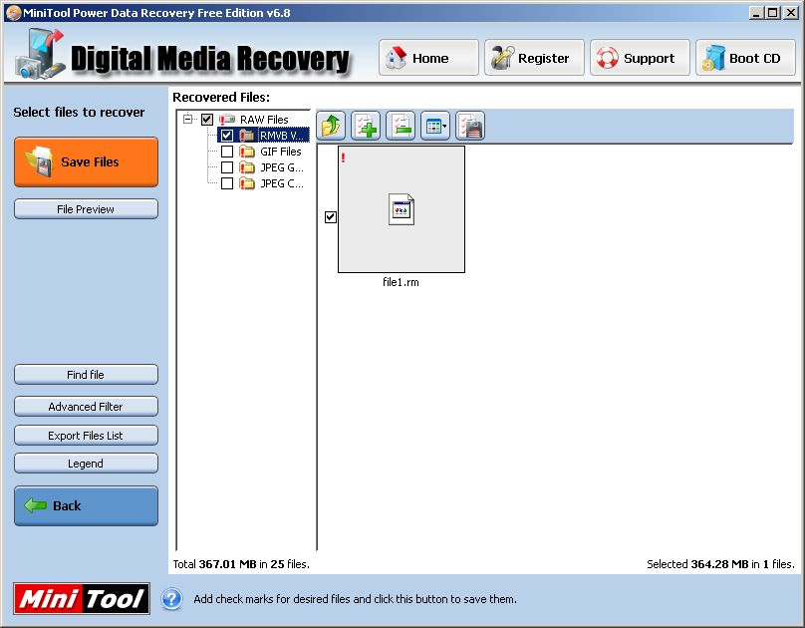The height and width of the screenshot is (628, 805).
Task: Minimize the MiniTool window
Action: [x=756, y=13]
